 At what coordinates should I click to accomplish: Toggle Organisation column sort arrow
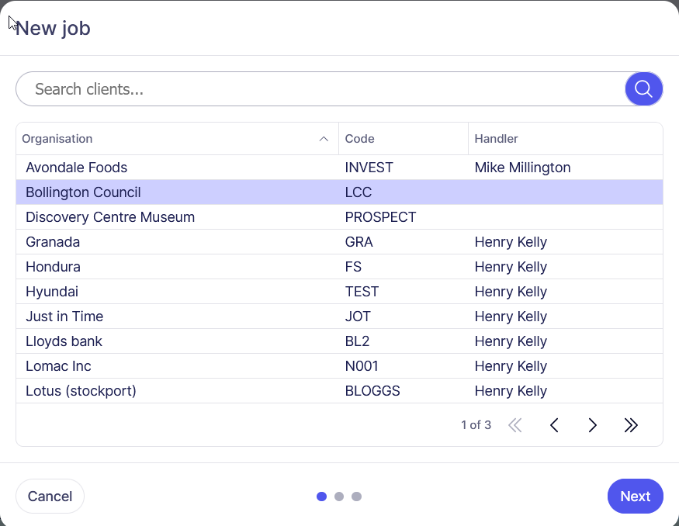pos(324,139)
